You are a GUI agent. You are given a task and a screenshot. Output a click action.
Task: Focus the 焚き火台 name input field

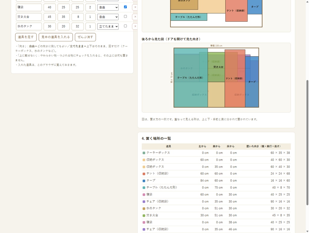(29, 17)
